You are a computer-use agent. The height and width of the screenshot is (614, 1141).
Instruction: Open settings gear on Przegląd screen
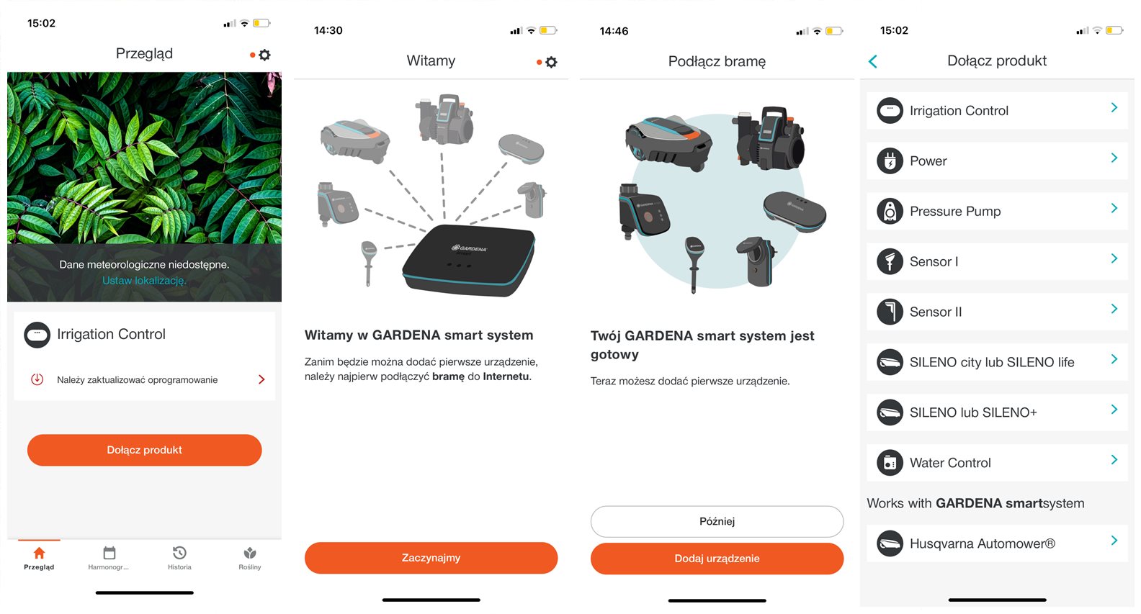tap(264, 55)
